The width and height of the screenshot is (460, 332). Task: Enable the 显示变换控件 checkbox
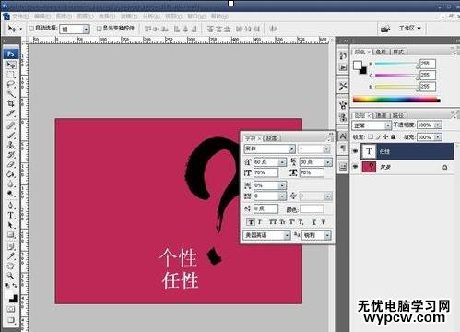point(99,29)
